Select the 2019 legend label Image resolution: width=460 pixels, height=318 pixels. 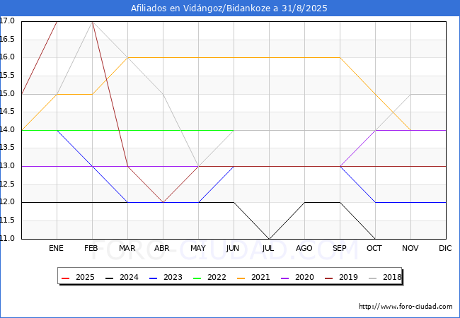click(x=348, y=277)
